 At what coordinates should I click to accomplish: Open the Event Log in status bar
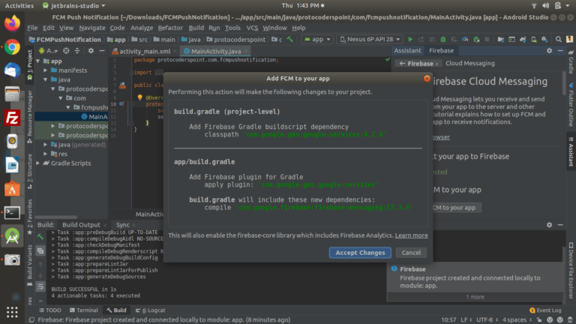[545, 310]
